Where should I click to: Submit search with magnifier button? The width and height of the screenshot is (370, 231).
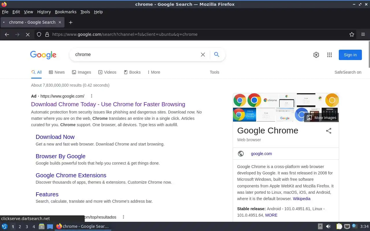click(217, 55)
